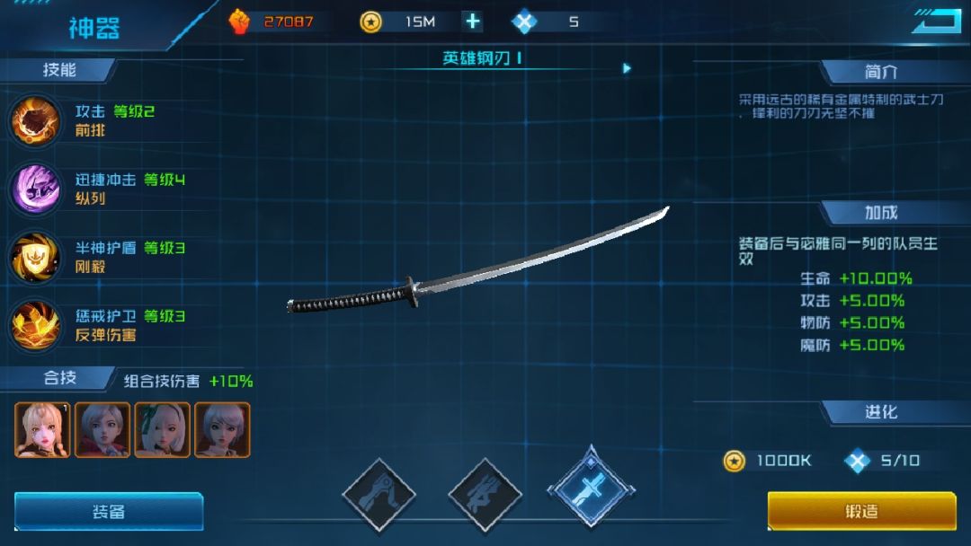Select the blonde hero portrait
The image size is (971, 546).
point(42,430)
